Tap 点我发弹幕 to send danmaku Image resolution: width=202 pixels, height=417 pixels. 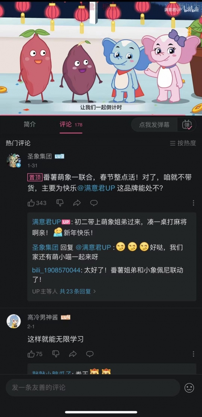pos(154,125)
